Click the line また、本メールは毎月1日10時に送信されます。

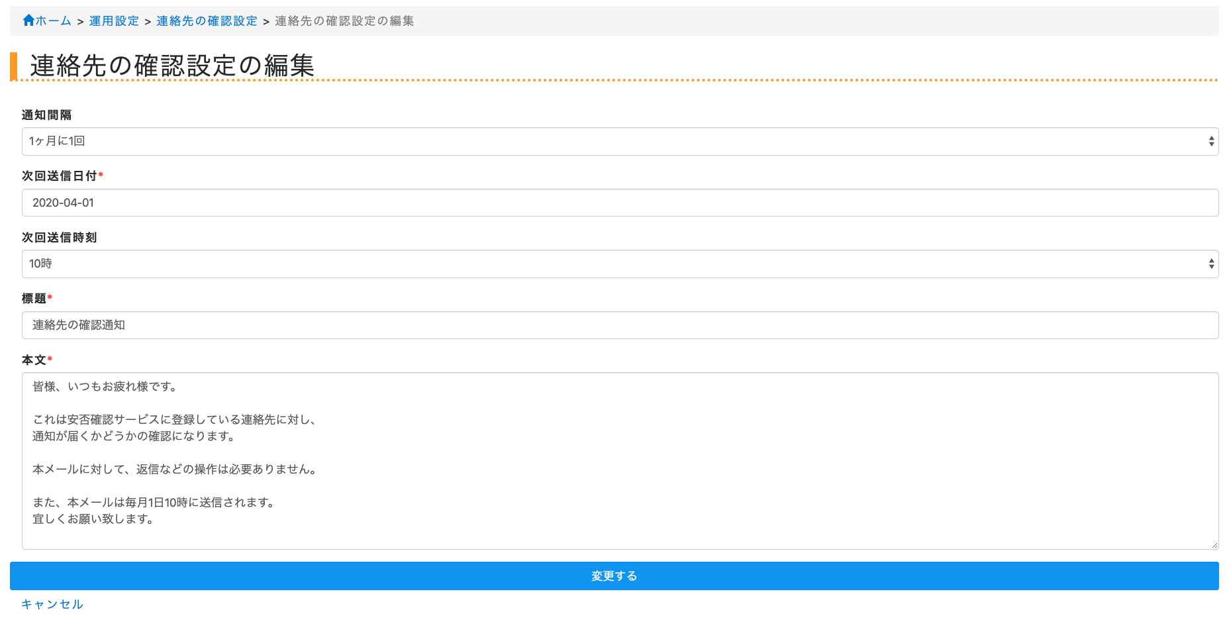click(154, 503)
